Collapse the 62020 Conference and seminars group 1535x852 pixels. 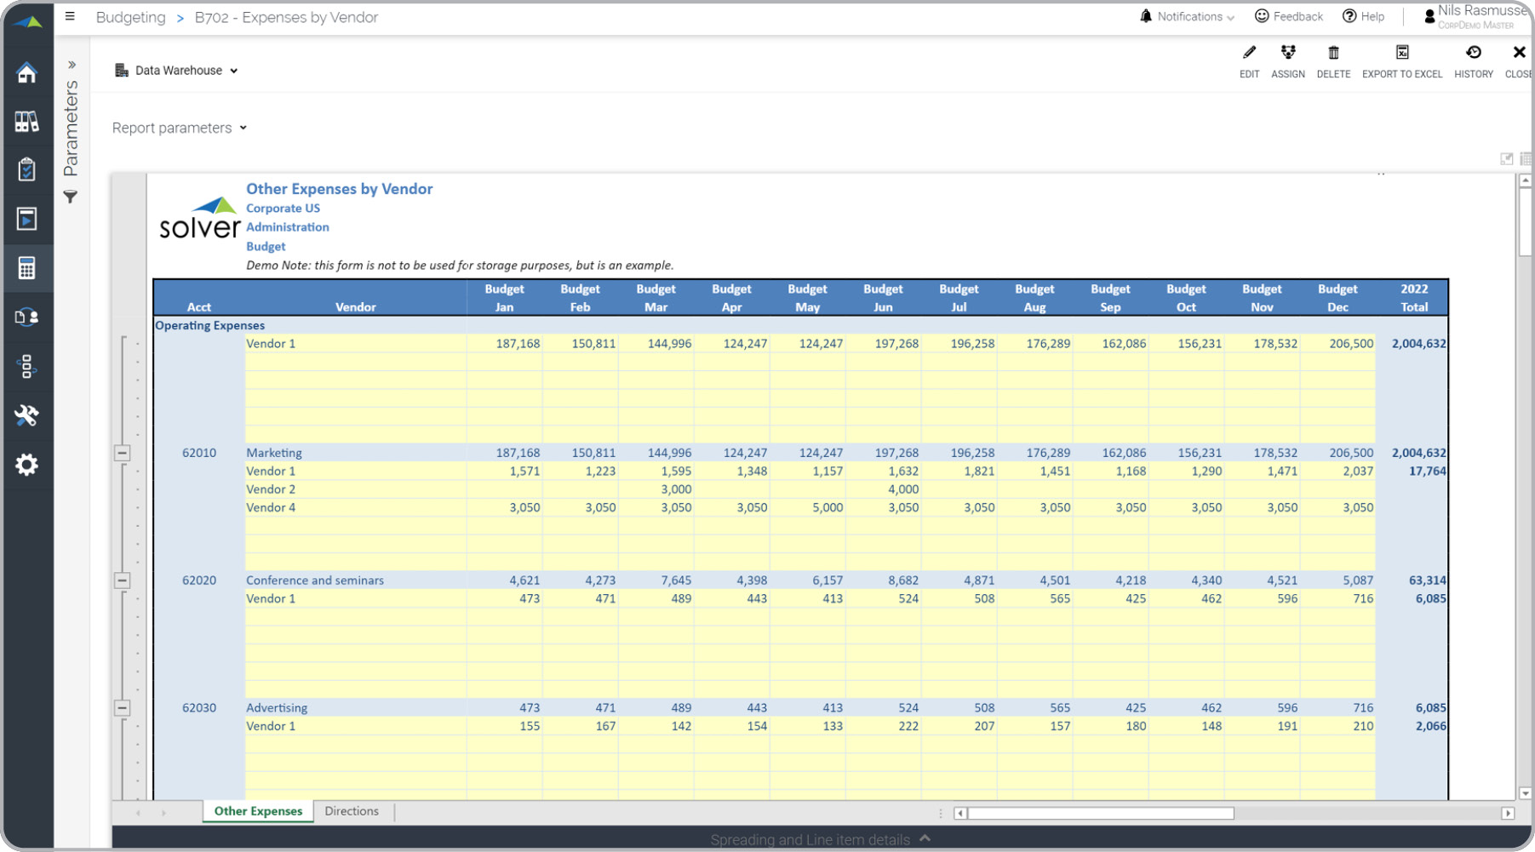click(x=122, y=580)
